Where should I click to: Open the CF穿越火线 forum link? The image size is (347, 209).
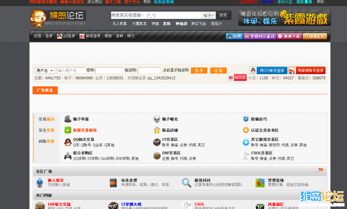131,204
